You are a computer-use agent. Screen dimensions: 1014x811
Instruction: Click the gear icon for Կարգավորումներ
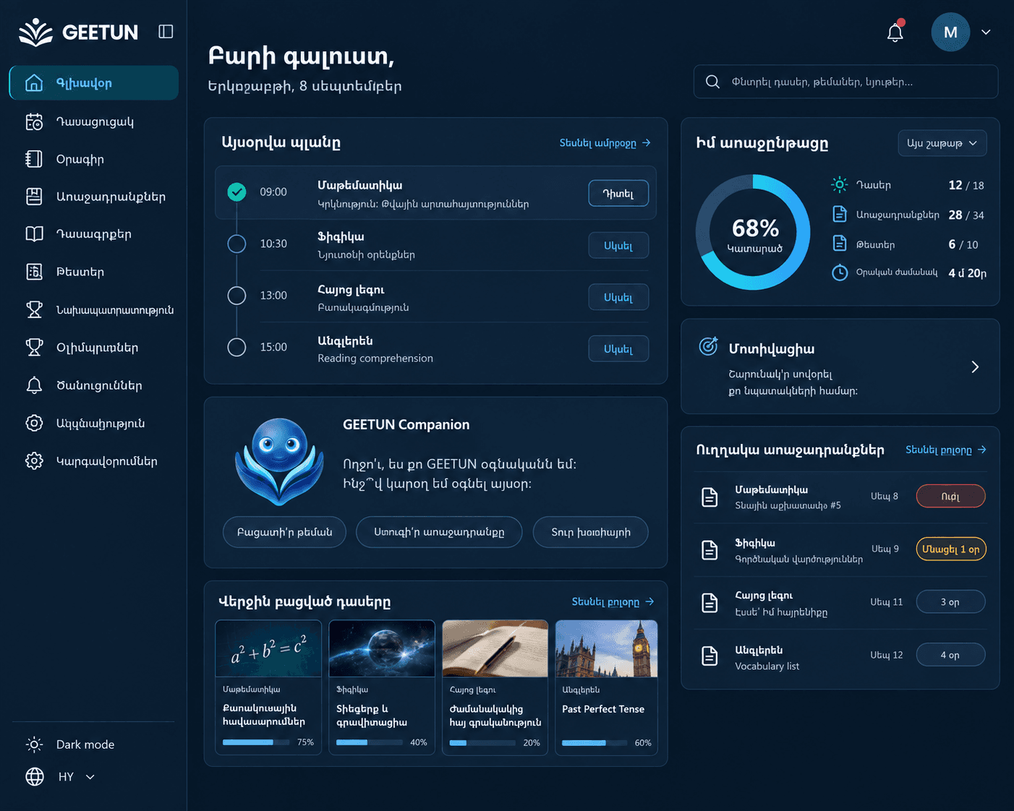coord(34,461)
